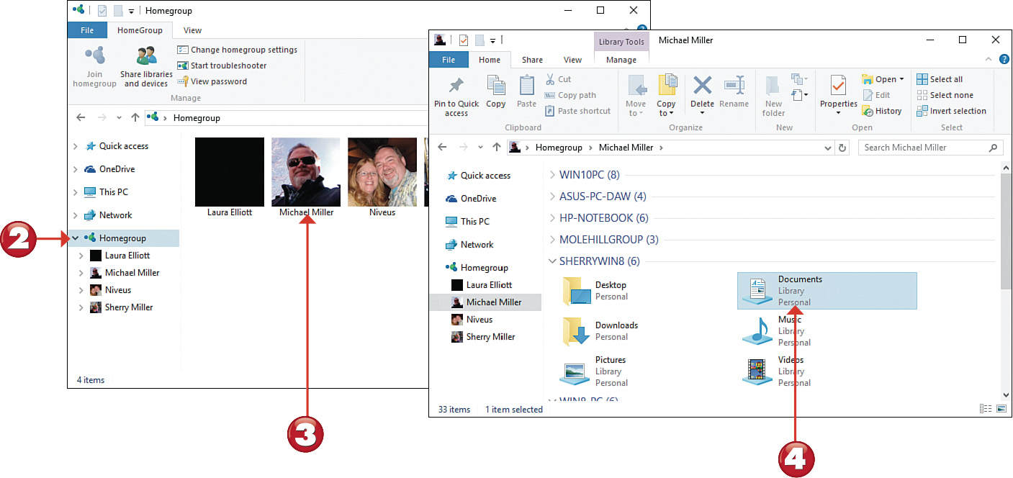Click Start troubleshooter in Homegroup window

pos(222,66)
